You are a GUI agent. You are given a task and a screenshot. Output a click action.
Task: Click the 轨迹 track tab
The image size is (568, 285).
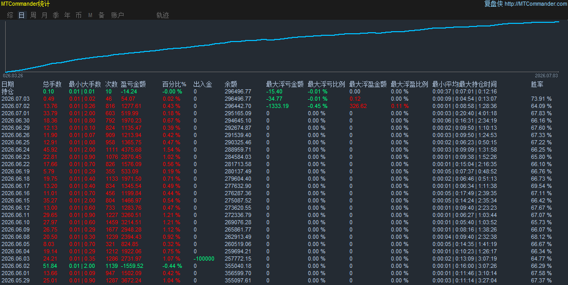click(163, 15)
